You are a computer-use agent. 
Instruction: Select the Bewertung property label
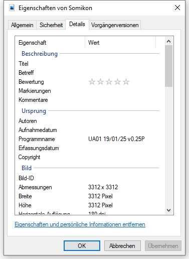pyautogui.click(x=31, y=82)
